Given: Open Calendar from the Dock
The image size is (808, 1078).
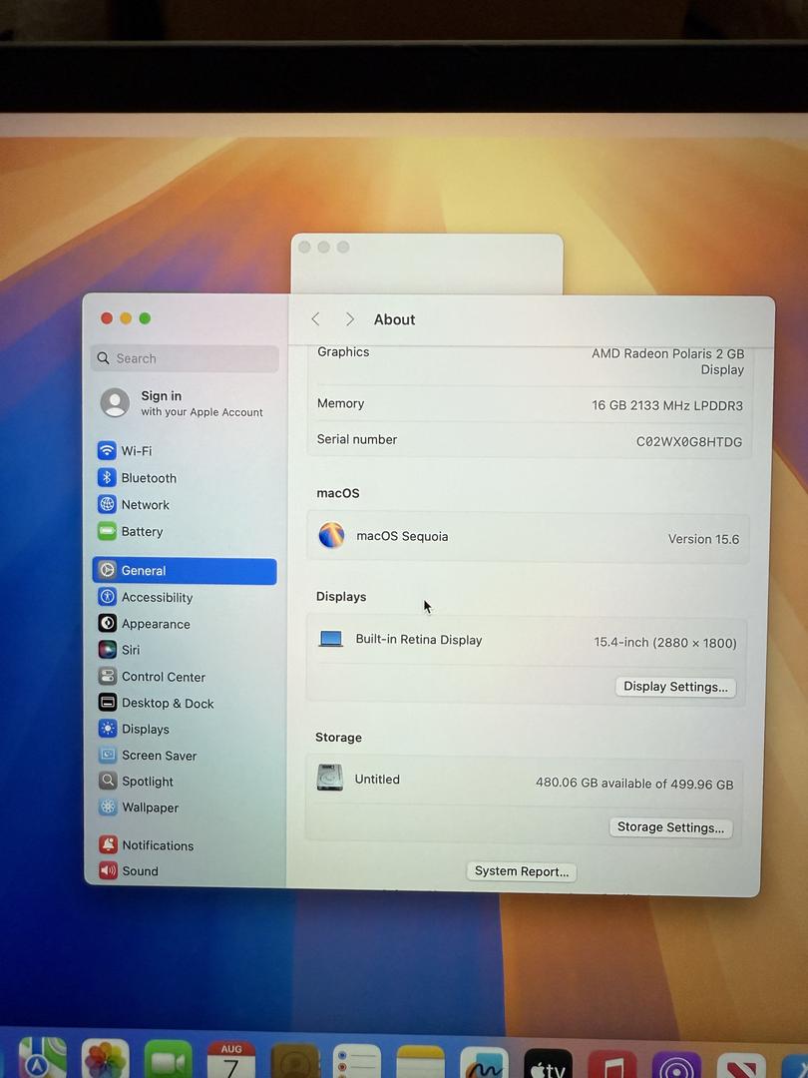Looking at the screenshot, I should coord(231,1059).
